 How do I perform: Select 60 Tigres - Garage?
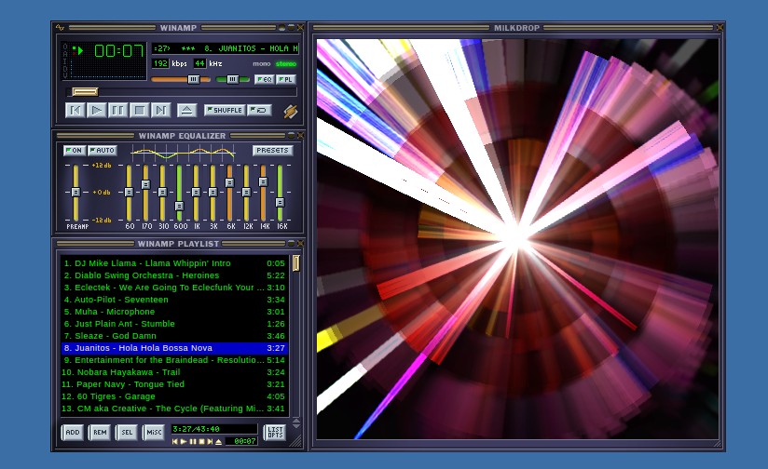click(x=174, y=396)
